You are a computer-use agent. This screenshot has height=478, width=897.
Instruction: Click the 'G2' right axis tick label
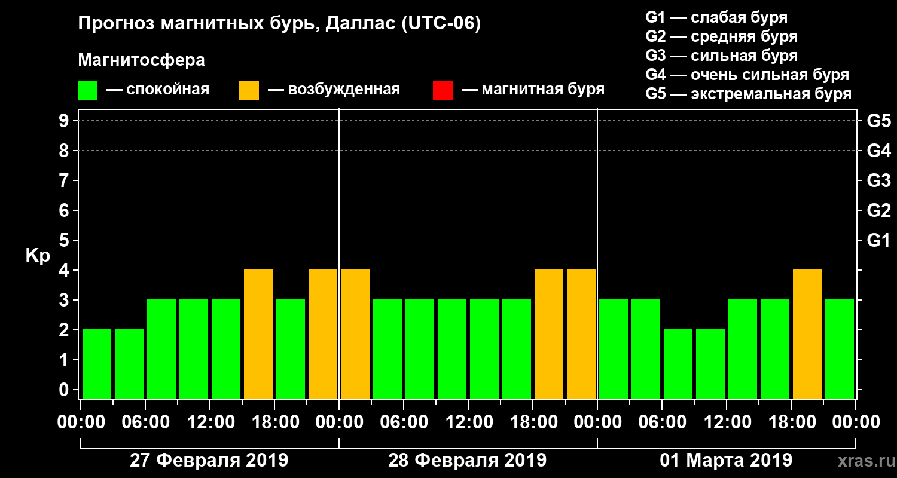[879, 211]
